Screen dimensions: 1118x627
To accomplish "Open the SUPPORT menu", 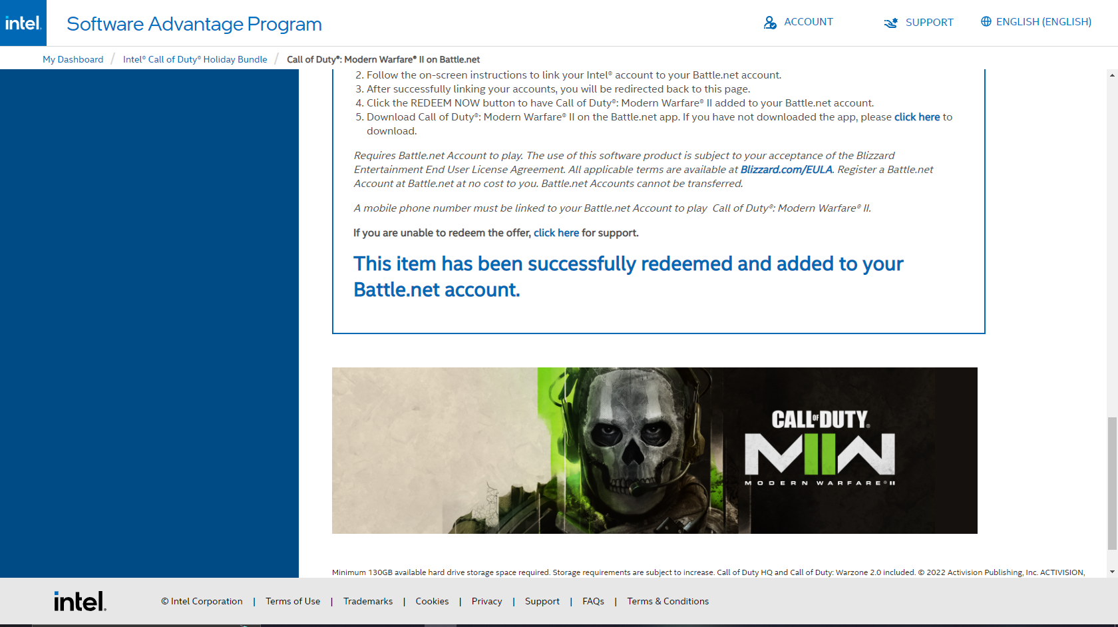I will pyautogui.click(x=929, y=23).
